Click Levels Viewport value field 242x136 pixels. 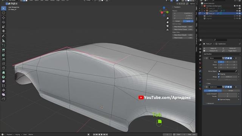click(228, 94)
